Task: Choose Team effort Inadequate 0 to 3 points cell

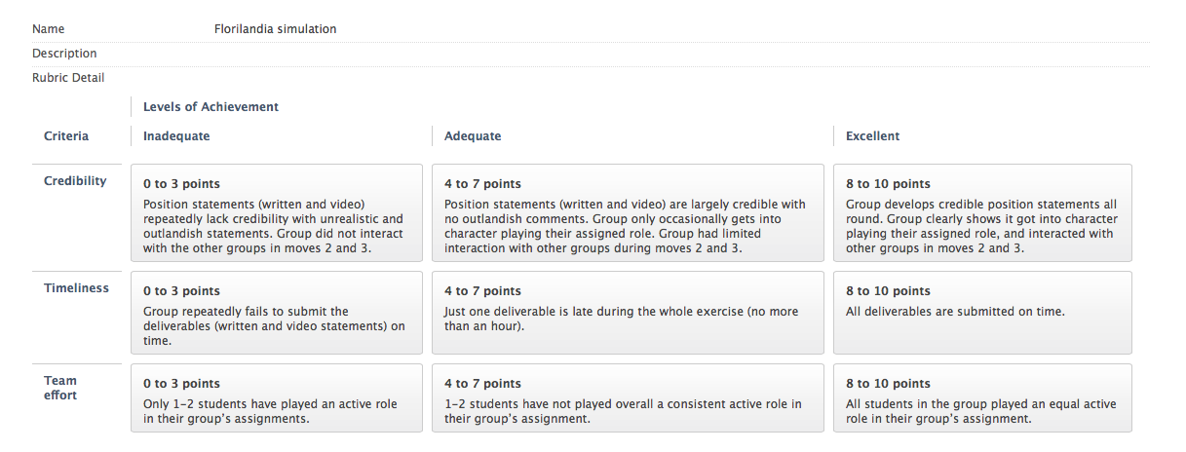Action: pyautogui.click(x=277, y=397)
